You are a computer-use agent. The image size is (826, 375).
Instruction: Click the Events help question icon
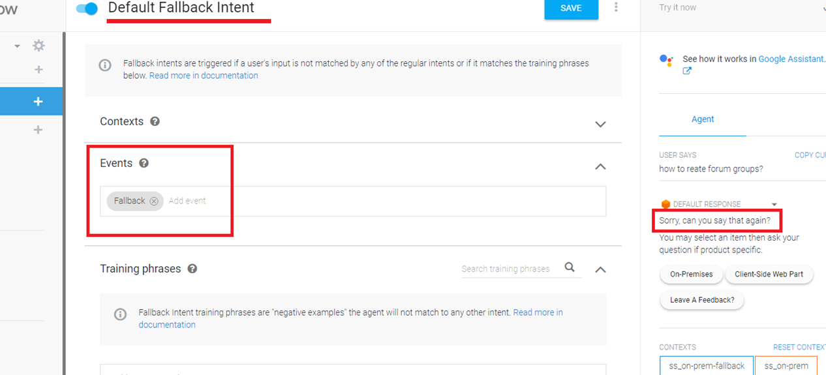pyautogui.click(x=144, y=163)
